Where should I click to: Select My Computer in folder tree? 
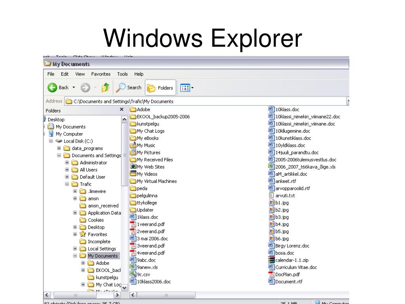pos(66,134)
